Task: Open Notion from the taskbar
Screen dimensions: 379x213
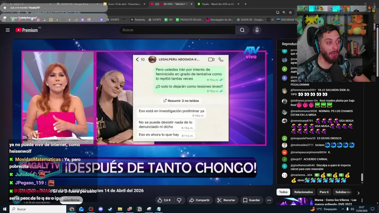Action: (x=139, y=209)
